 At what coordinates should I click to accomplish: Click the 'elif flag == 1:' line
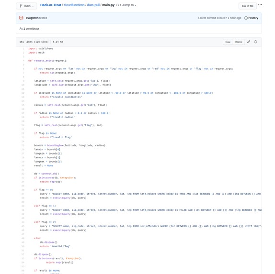click(45, 206)
